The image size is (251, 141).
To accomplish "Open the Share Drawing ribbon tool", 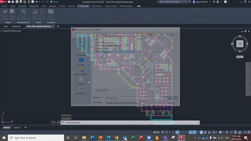I will tap(5, 14).
